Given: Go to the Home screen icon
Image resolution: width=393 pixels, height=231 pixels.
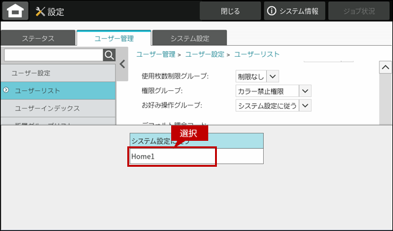Looking at the screenshot, I should coord(15,10).
